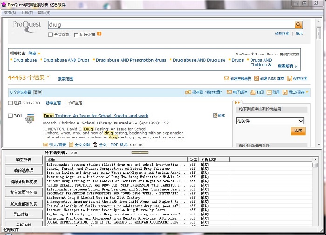Click the 导出数据 button
The image size is (326, 235).
pyautogui.click(x=24, y=214)
